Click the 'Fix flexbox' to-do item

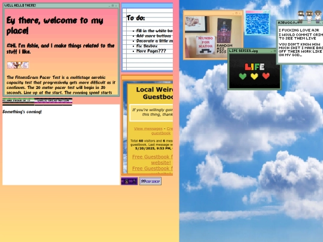pyautogui.click(x=147, y=46)
